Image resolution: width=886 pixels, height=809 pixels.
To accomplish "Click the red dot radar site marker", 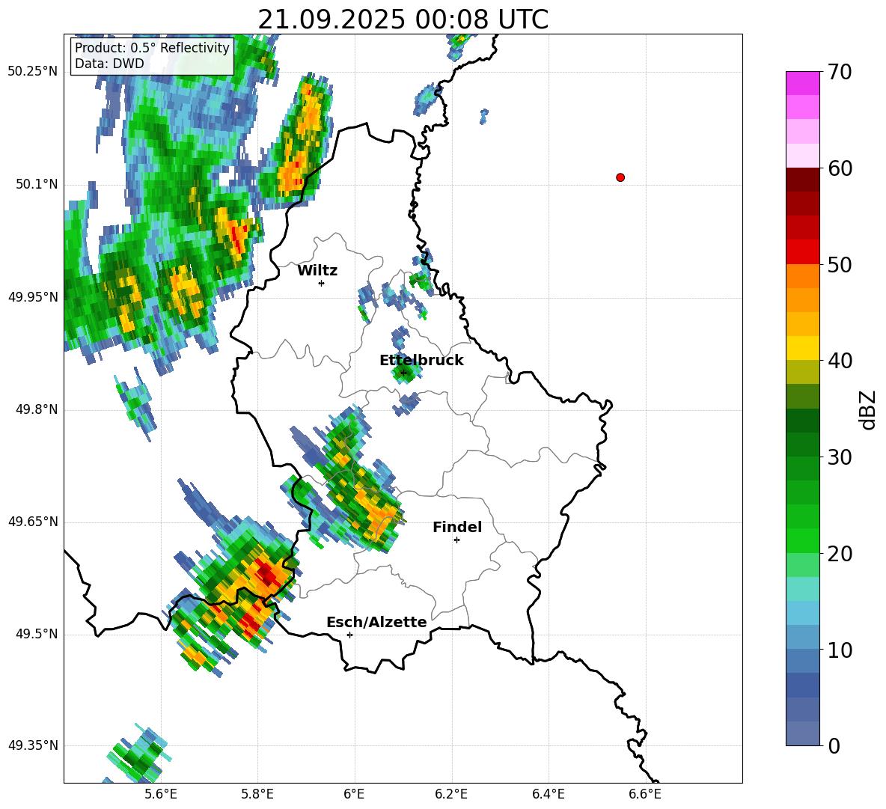I will pyautogui.click(x=620, y=177).
